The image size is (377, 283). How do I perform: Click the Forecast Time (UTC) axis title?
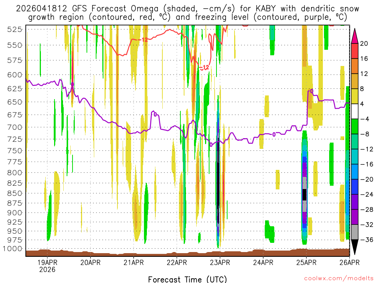187,279
